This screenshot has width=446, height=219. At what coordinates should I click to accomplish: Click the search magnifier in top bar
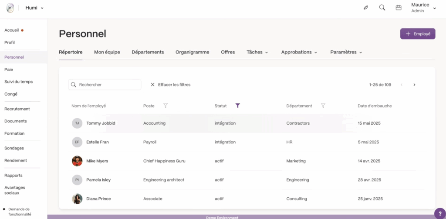click(382, 8)
